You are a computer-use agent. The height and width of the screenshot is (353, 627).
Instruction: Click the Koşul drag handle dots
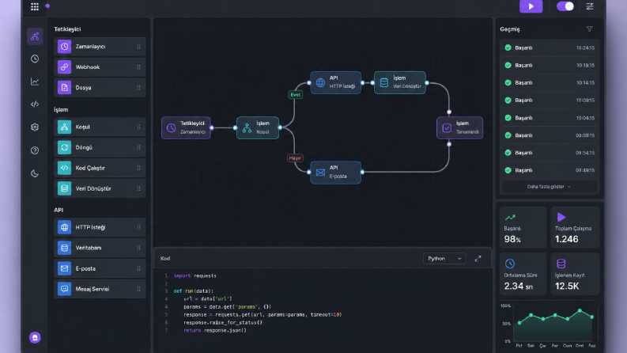click(138, 127)
